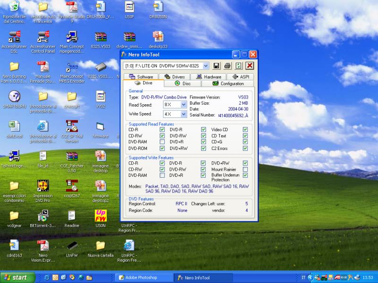
Task: Toggle Video CD read feature checkbox
Action: (x=245, y=129)
